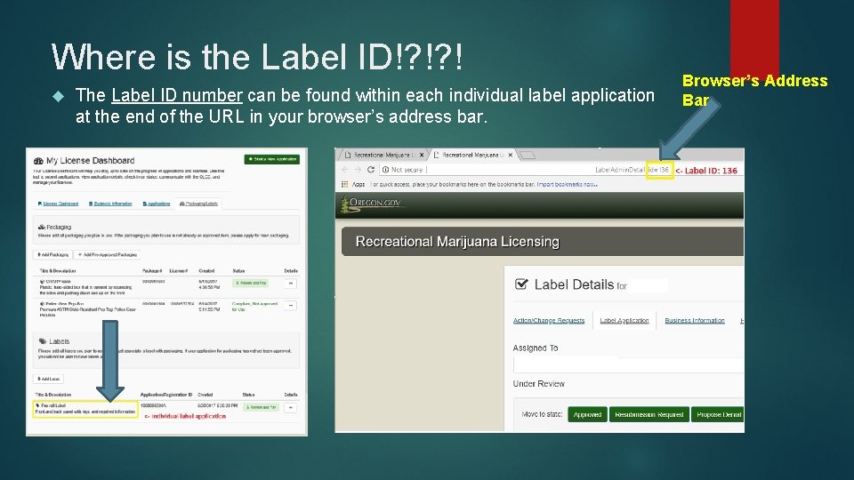Open Business Information tab in Label Details
854x480 pixels.
click(695, 321)
